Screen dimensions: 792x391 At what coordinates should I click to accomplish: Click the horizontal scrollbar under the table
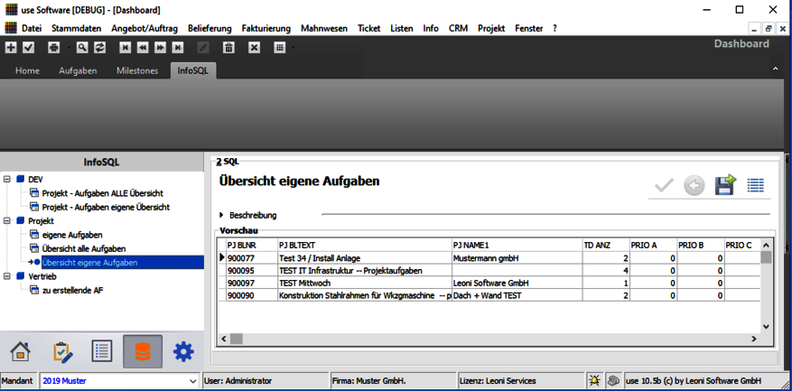point(488,339)
